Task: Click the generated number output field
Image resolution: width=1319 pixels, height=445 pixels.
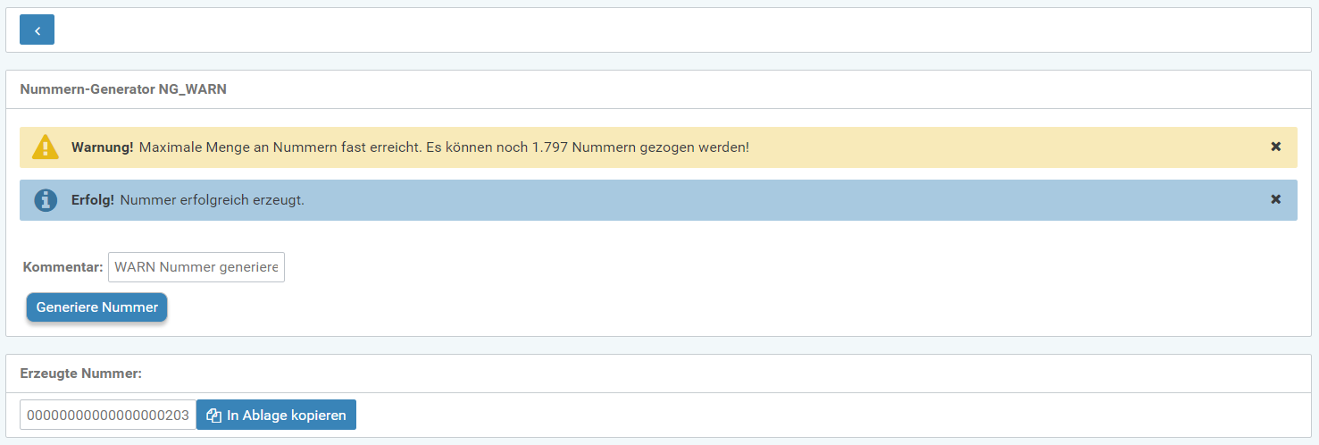Action: pos(107,416)
